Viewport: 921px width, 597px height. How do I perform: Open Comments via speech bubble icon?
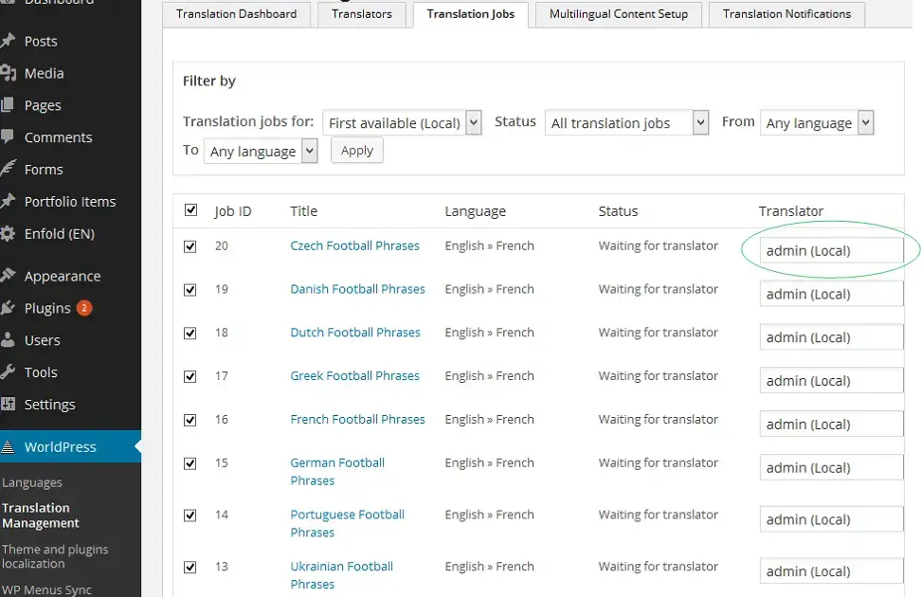click(7, 136)
